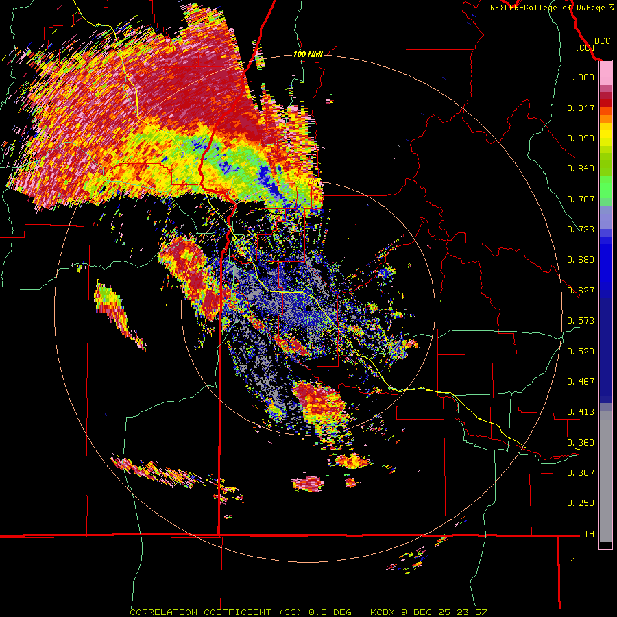Viewport: 617px width, 617px height.
Task: Click the 0.520 color scale value
Action: pos(581,352)
